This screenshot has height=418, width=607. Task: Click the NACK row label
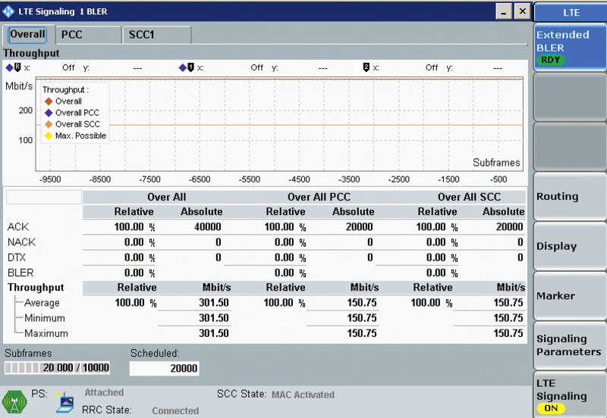pos(22,242)
